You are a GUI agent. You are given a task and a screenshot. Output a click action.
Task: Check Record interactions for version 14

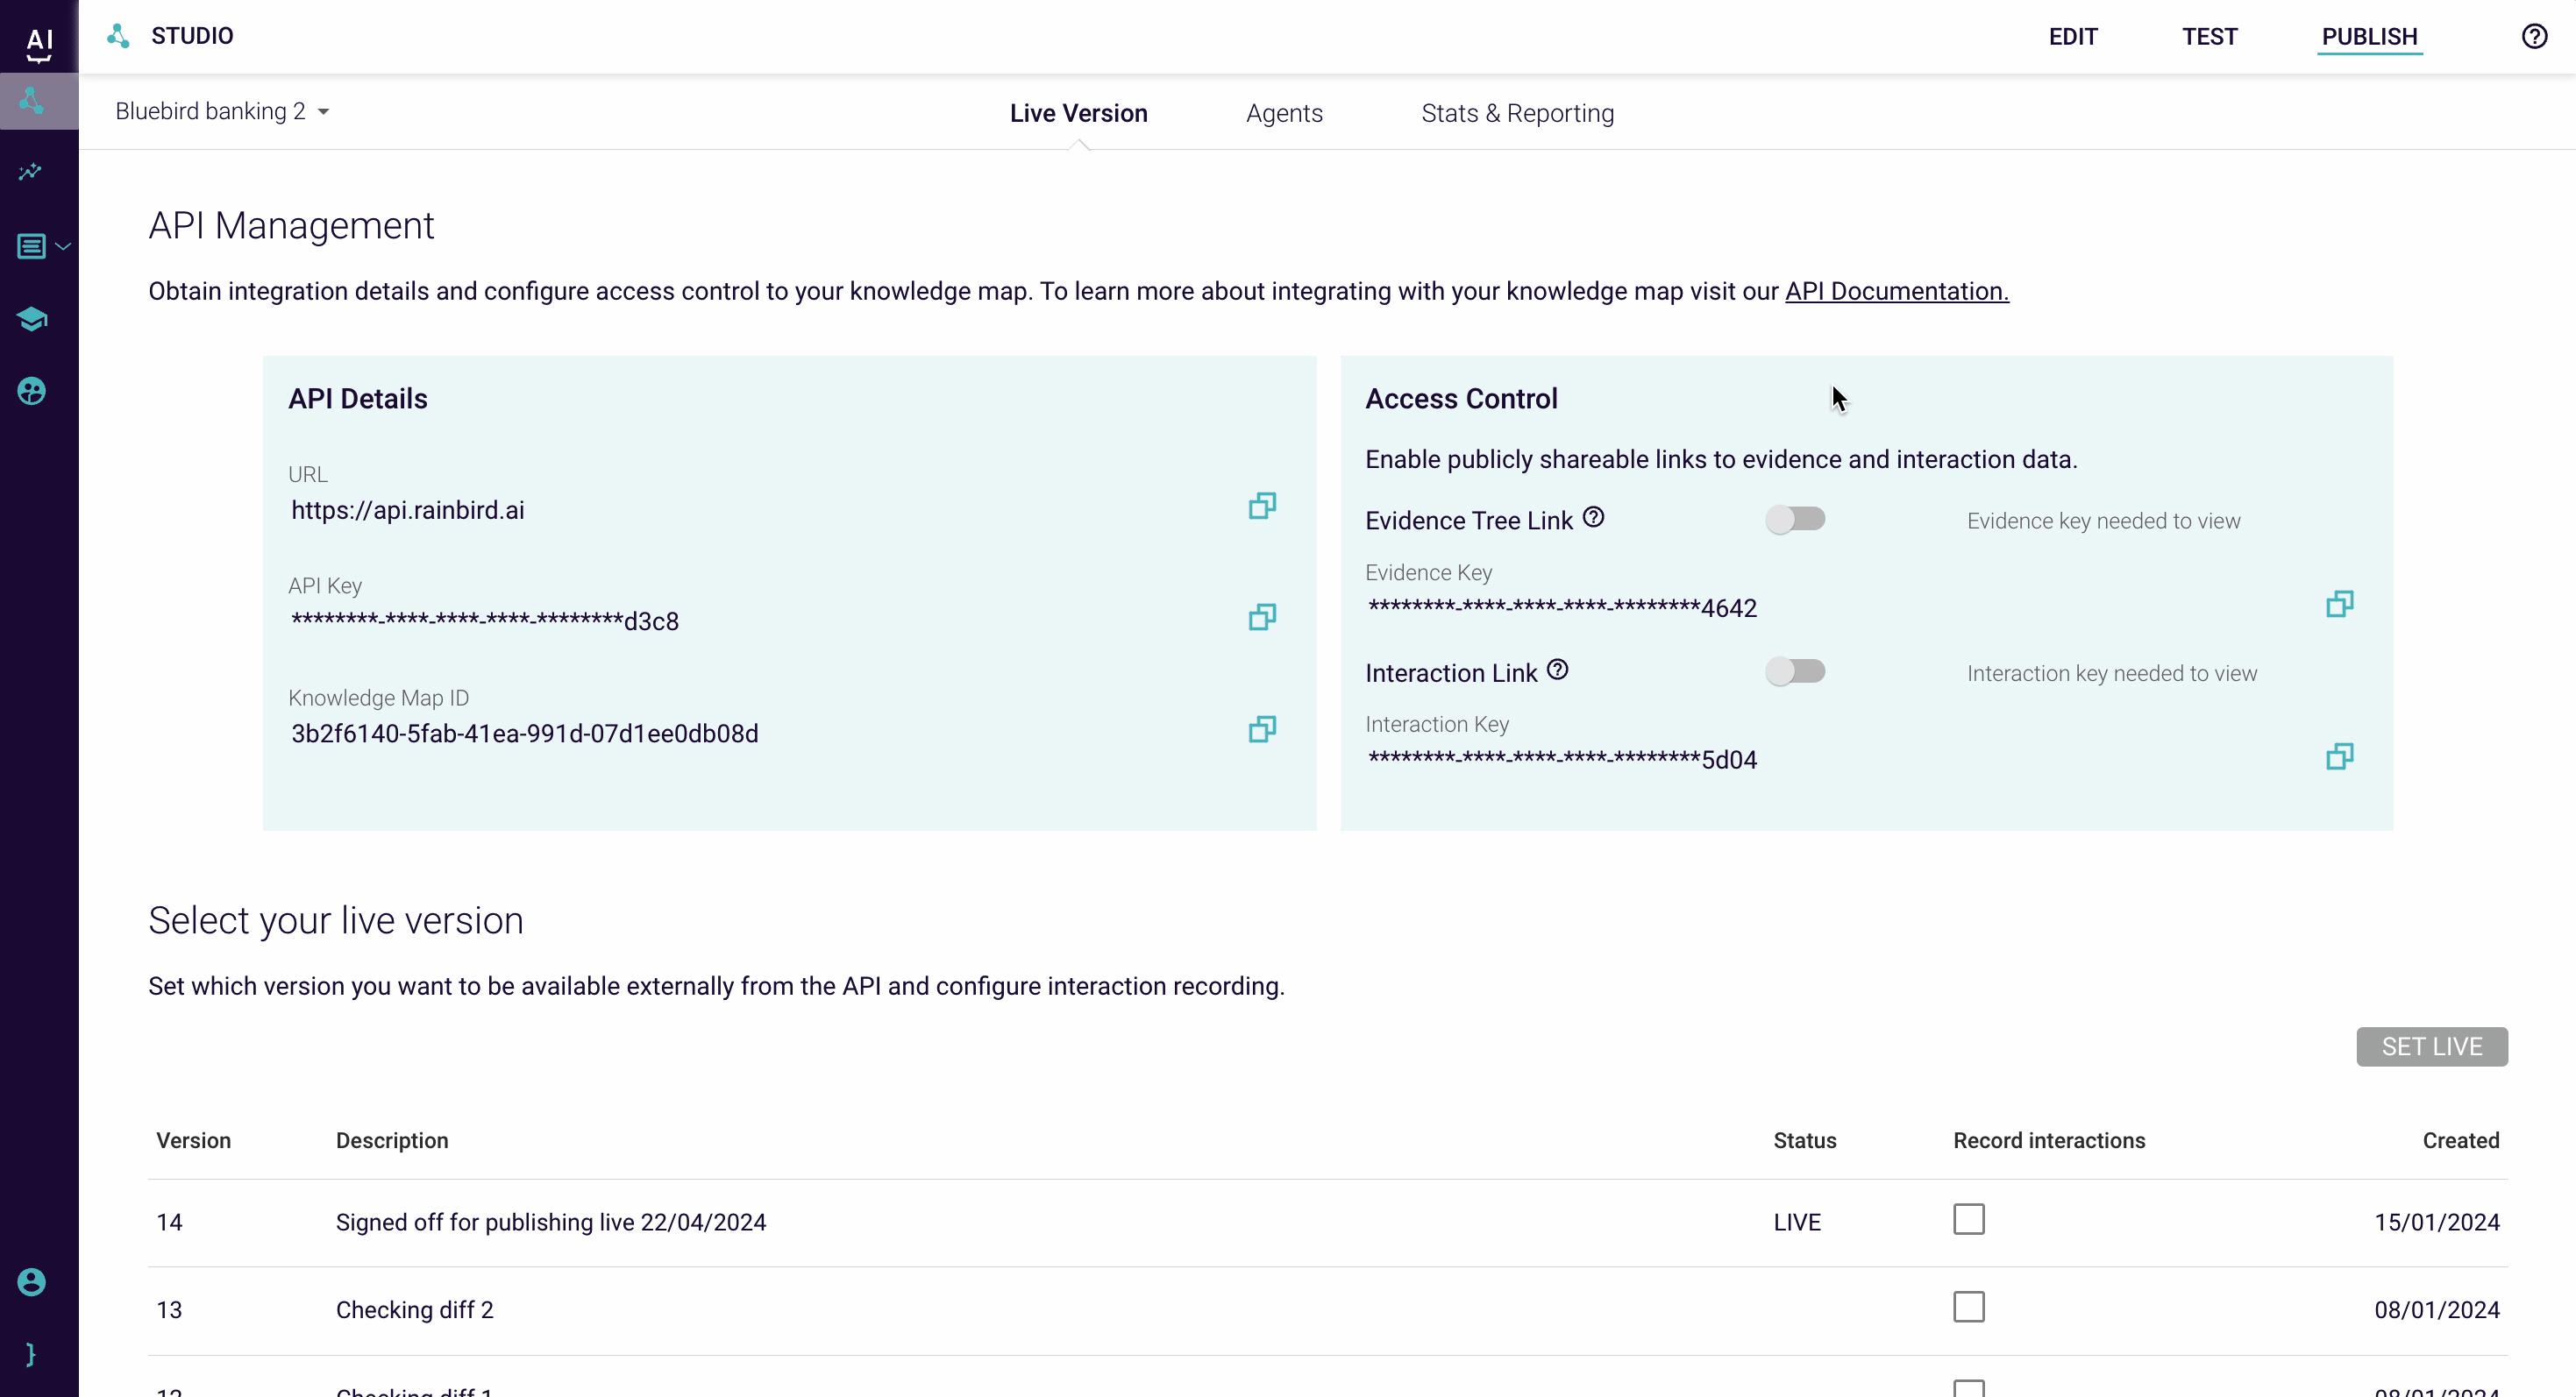pos(1968,1219)
